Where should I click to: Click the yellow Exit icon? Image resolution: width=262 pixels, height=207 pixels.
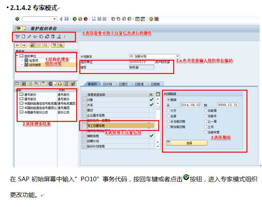point(80,19)
